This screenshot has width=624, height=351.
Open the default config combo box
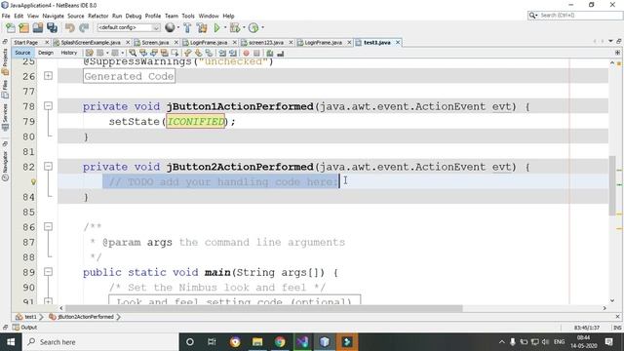click(129, 27)
